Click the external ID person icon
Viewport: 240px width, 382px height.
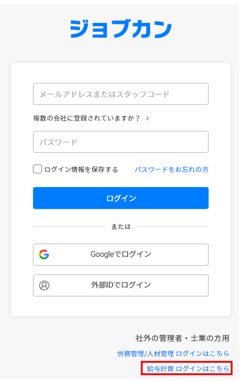click(x=44, y=285)
